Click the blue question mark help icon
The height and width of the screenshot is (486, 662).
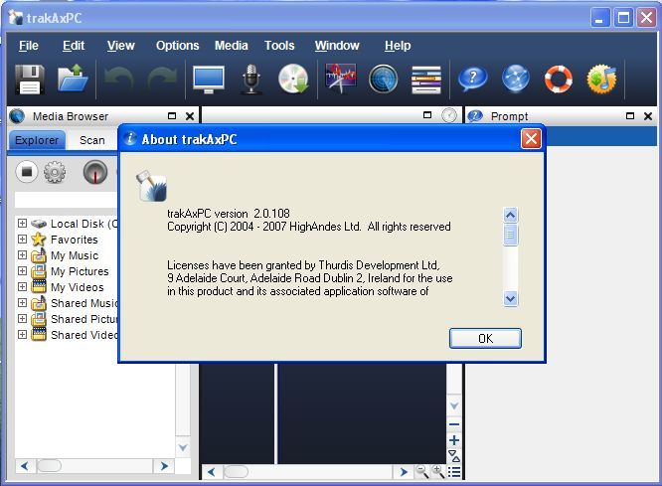pyautogui.click(x=471, y=79)
